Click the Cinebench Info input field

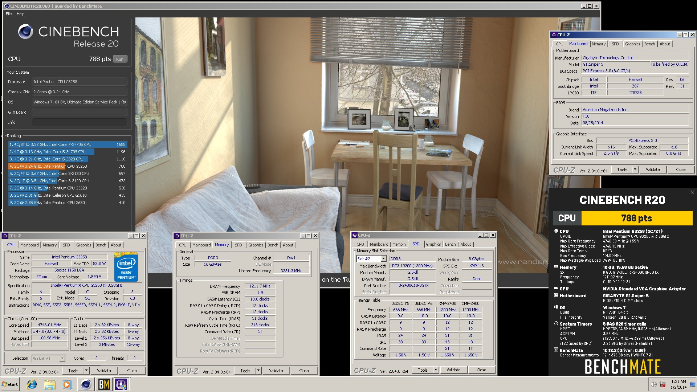[80, 122]
